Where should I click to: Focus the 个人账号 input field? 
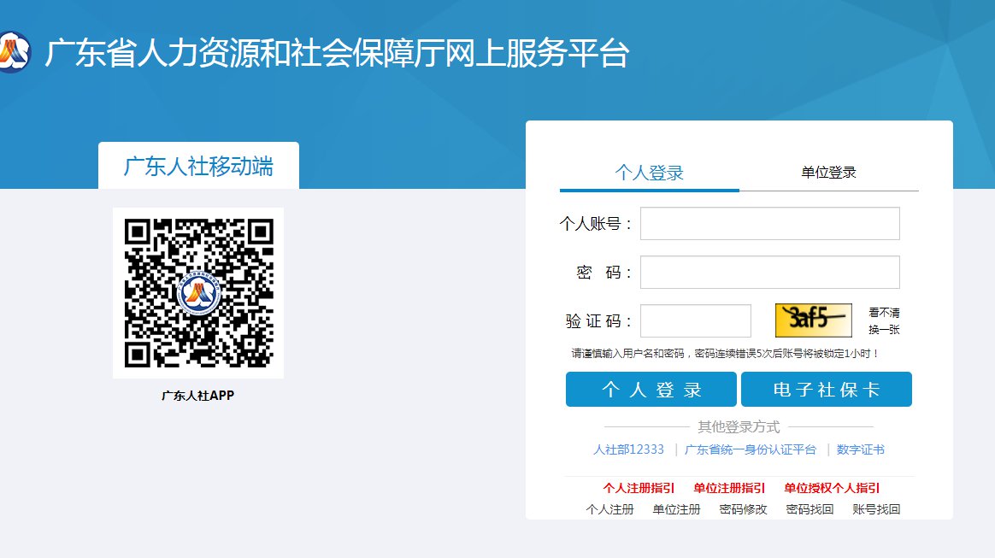pyautogui.click(x=769, y=224)
